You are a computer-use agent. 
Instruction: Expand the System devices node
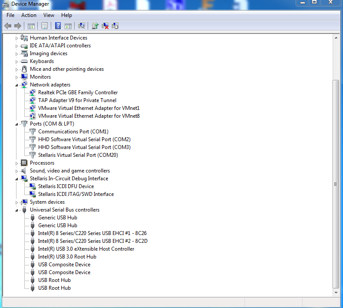pyautogui.click(x=16, y=202)
